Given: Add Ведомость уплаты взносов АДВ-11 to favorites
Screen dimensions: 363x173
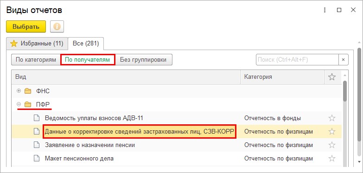Looking at the screenshot, I should tap(332, 118).
